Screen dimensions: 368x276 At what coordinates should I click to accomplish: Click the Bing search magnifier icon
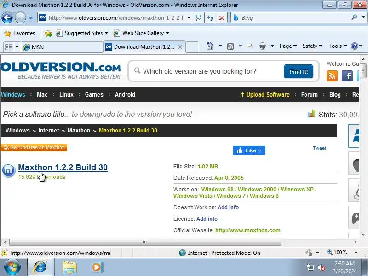click(354, 17)
